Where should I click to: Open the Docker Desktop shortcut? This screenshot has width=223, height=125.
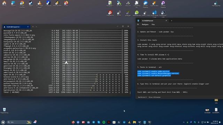click(146, 4)
